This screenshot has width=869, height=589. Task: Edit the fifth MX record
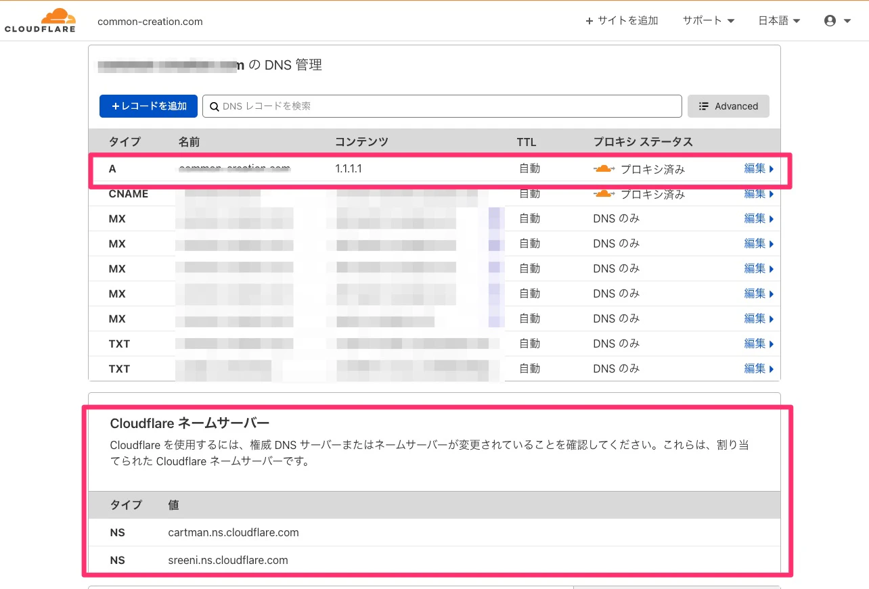(759, 319)
